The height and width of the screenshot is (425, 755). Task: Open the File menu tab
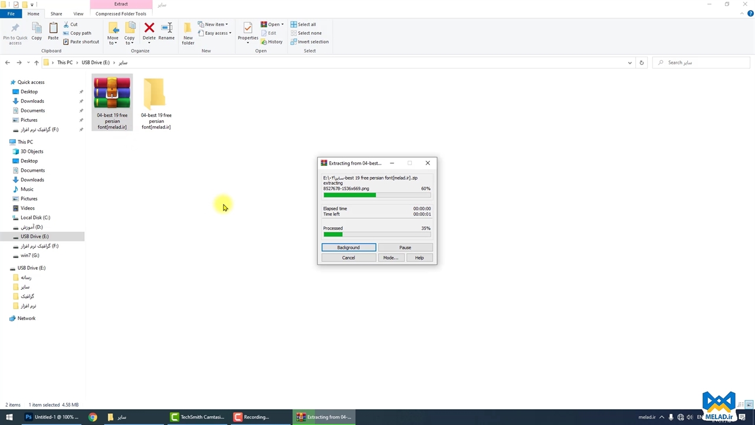[11, 14]
